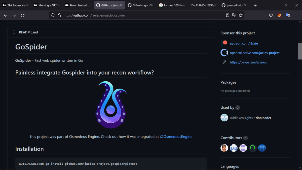This screenshot has height=170, width=302.
Task: Open the README table of contents icon
Action: pyautogui.click(x=13, y=32)
